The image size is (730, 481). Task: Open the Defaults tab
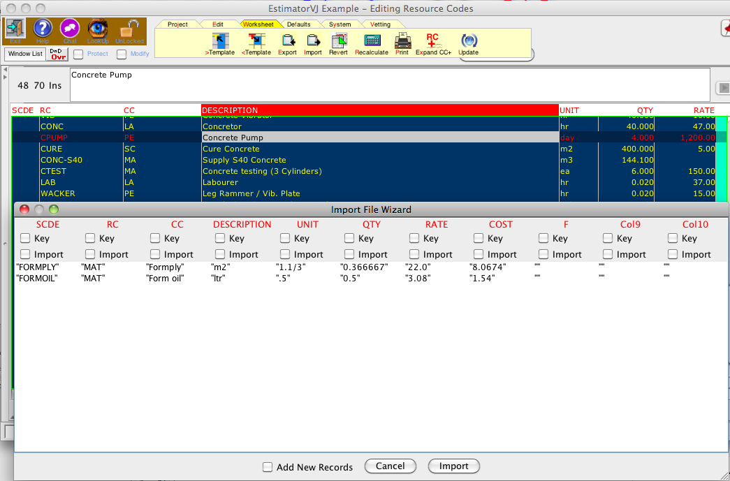pyautogui.click(x=298, y=24)
